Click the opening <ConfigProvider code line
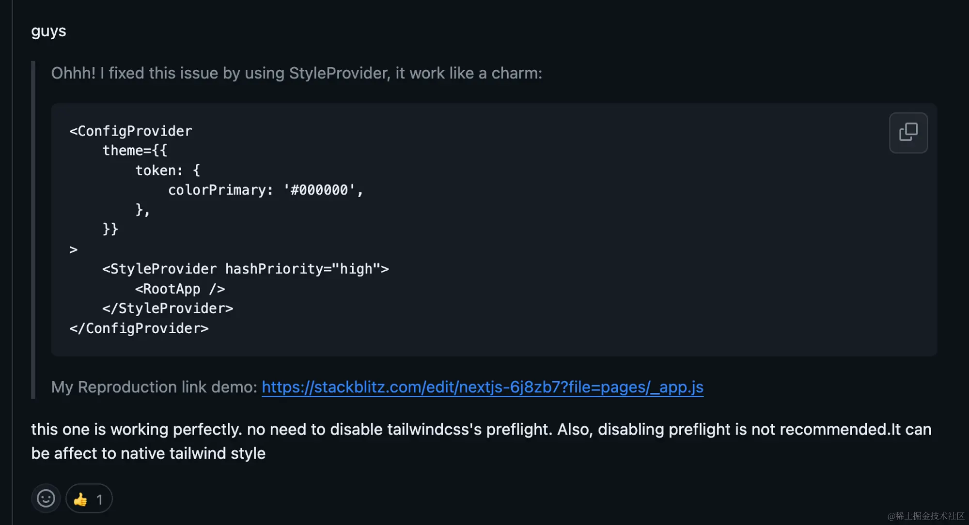 coord(131,131)
